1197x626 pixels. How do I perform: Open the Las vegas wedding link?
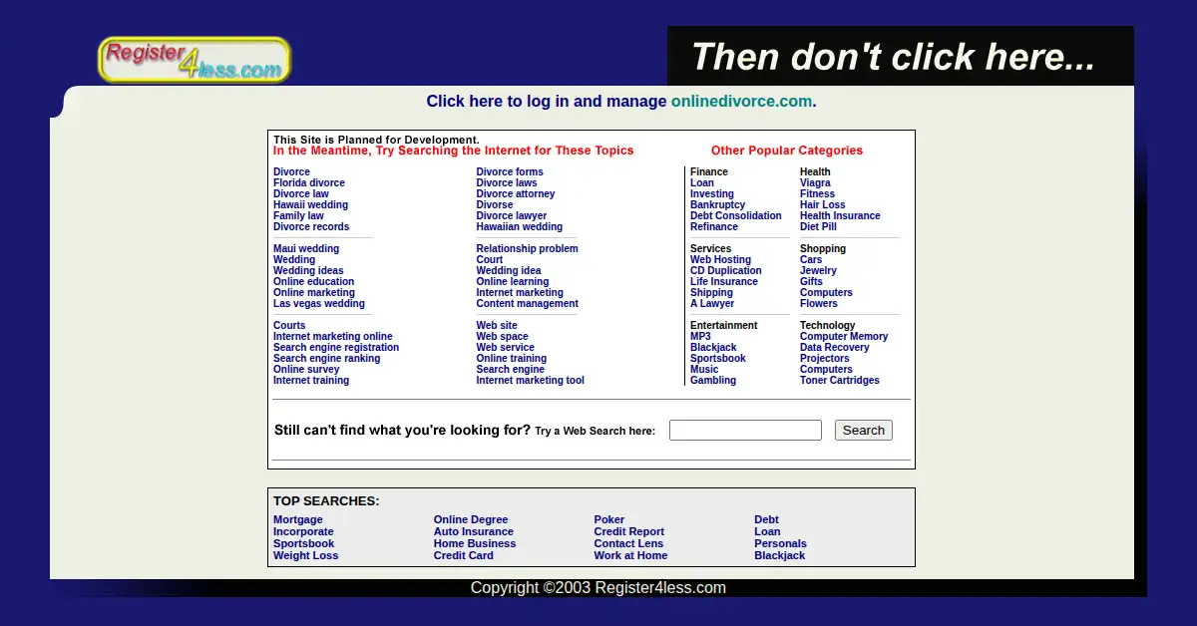coord(319,304)
